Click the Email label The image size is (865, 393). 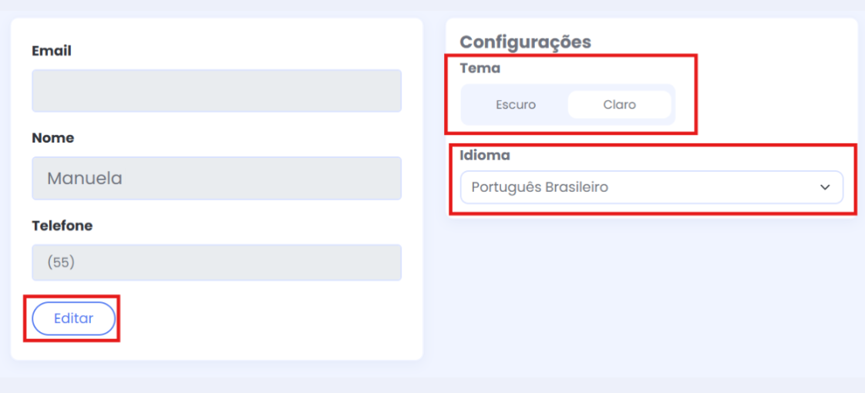(x=52, y=51)
